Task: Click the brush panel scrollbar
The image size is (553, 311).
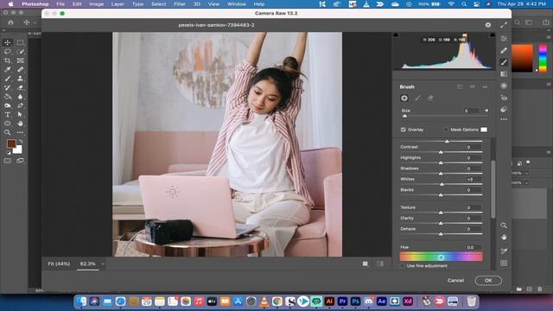Action: point(493,189)
